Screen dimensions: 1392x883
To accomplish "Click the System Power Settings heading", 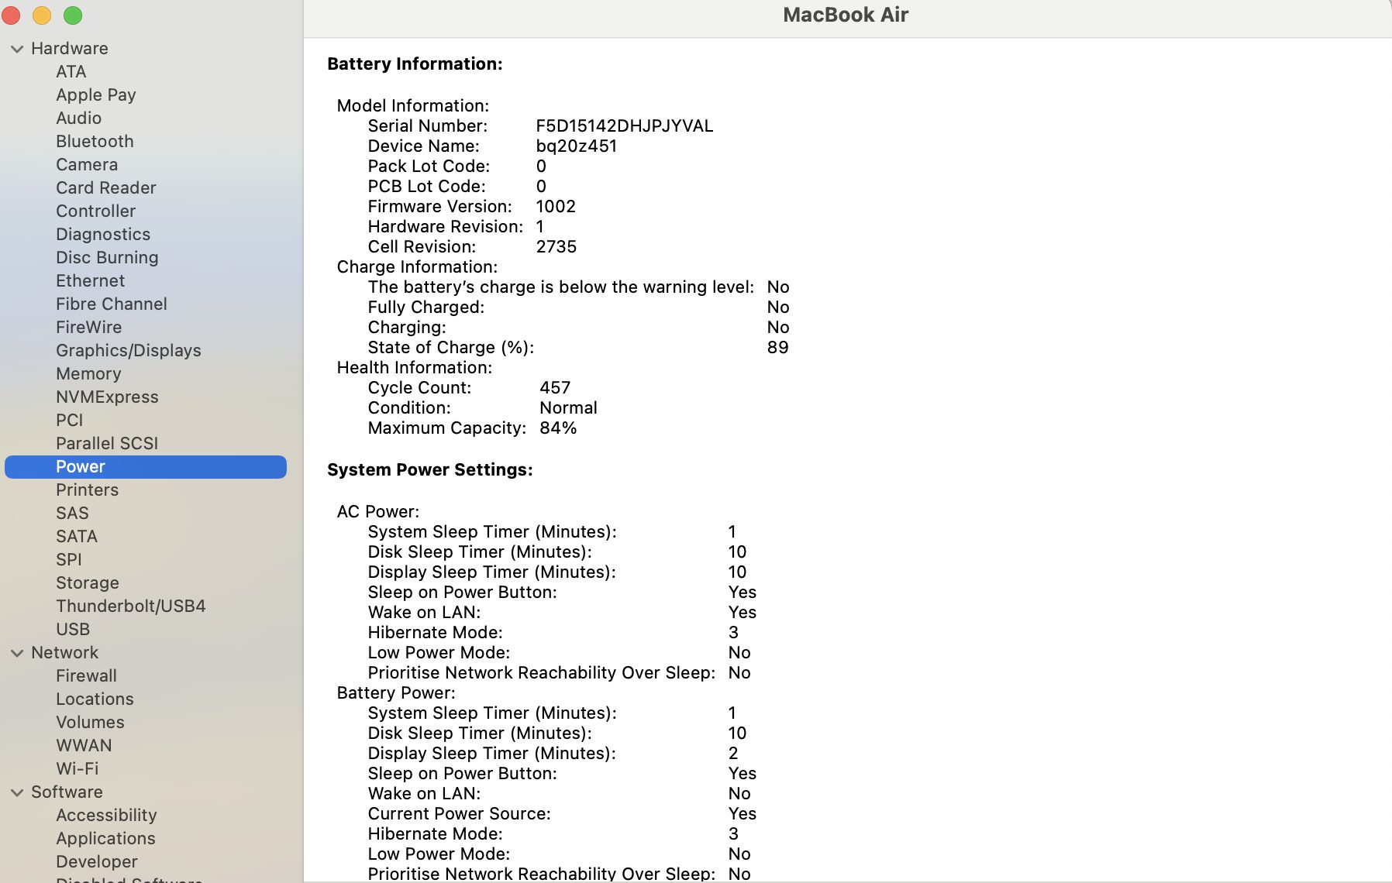I will coord(429,469).
